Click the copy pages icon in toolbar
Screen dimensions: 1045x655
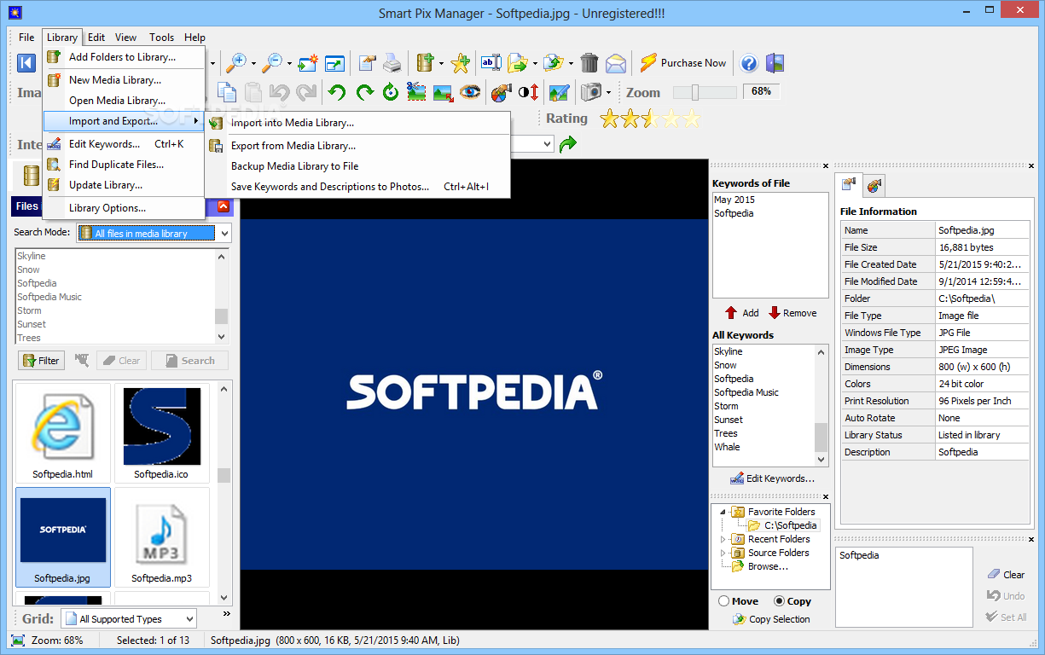227,92
